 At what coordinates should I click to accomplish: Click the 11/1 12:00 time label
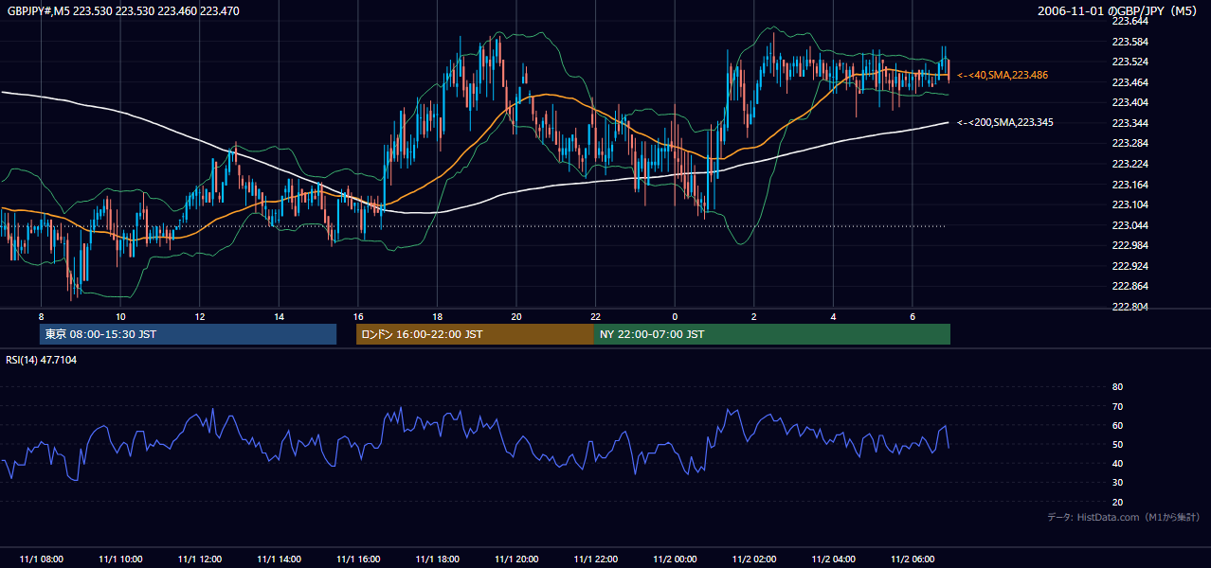coord(200,559)
